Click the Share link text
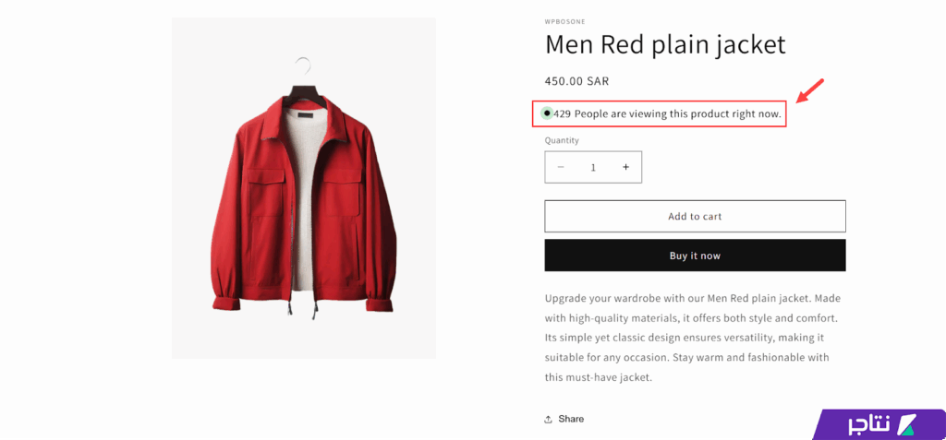 571,419
